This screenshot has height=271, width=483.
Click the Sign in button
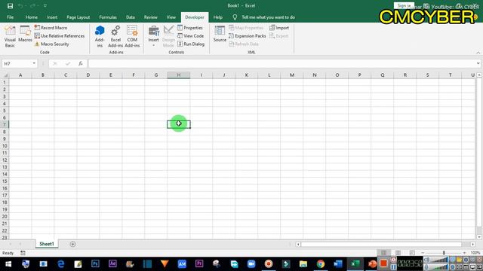(x=404, y=5)
